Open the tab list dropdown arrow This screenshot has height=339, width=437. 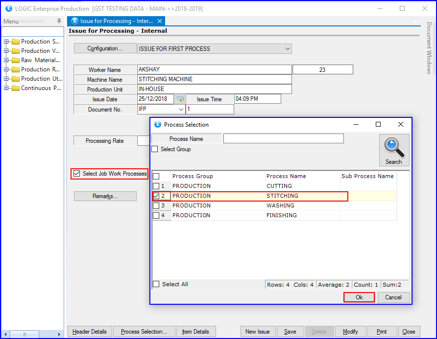[x=415, y=22]
